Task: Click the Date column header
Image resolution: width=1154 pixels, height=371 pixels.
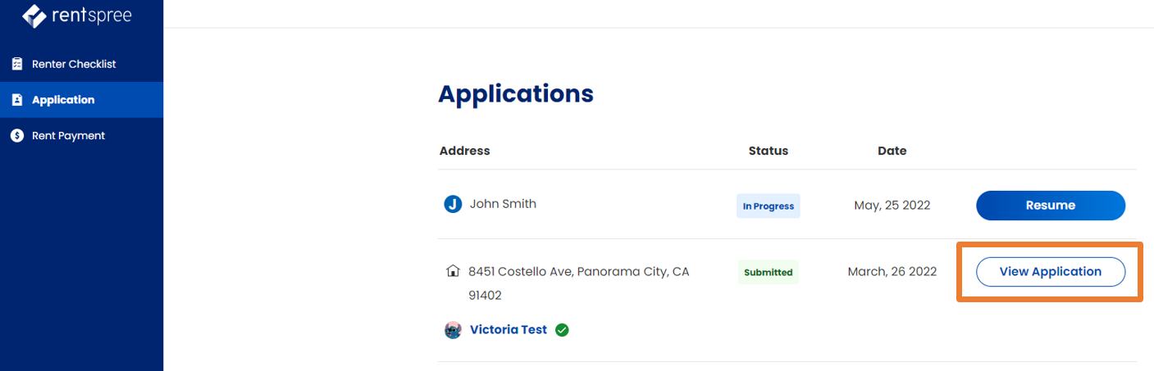Action: tap(892, 151)
